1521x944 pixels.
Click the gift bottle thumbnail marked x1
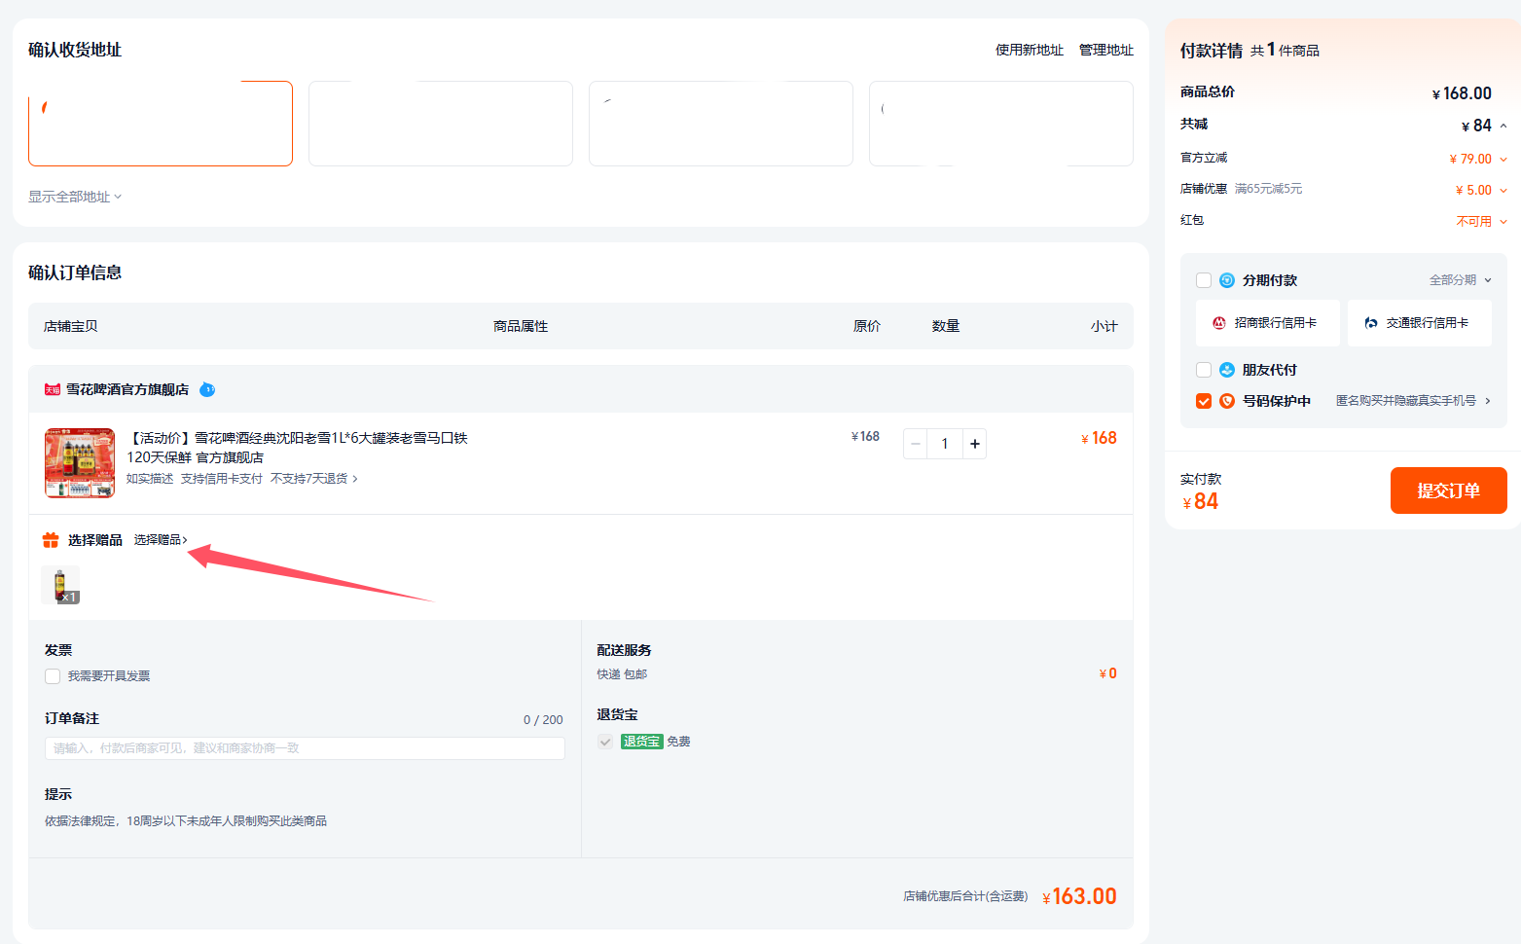point(60,585)
